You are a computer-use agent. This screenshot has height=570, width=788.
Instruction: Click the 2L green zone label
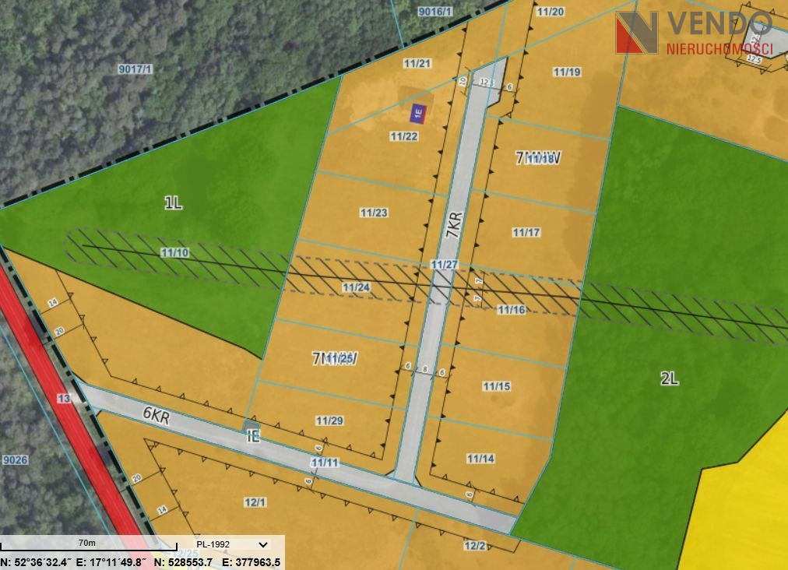(x=670, y=379)
